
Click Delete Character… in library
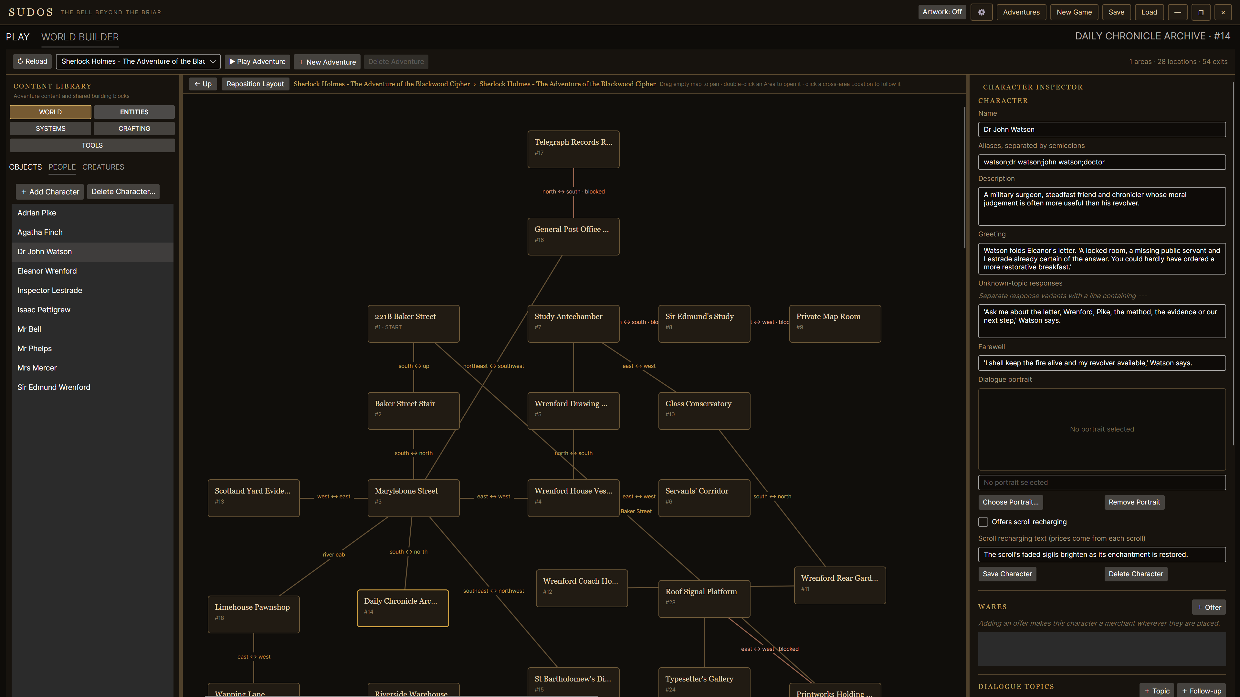pyautogui.click(x=123, y=192)
